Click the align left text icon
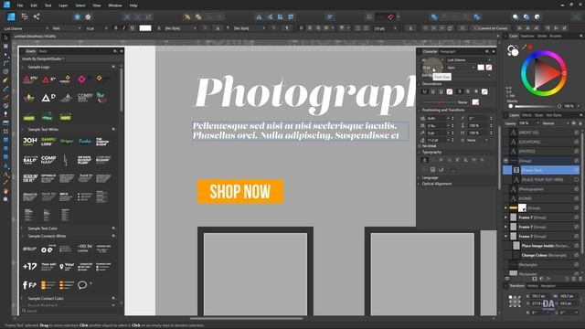Screen dimensions: 585x329 [302, 28]
